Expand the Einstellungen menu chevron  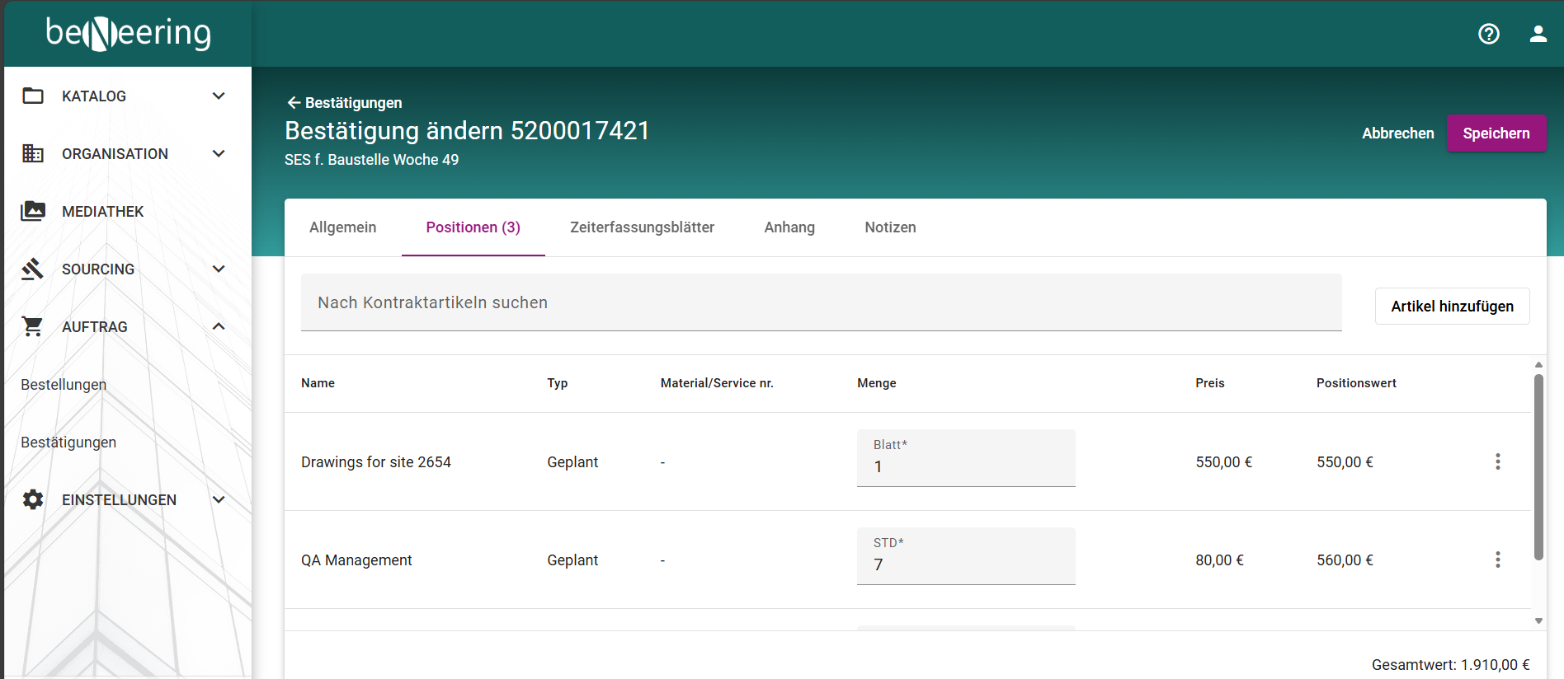point(219,500)
